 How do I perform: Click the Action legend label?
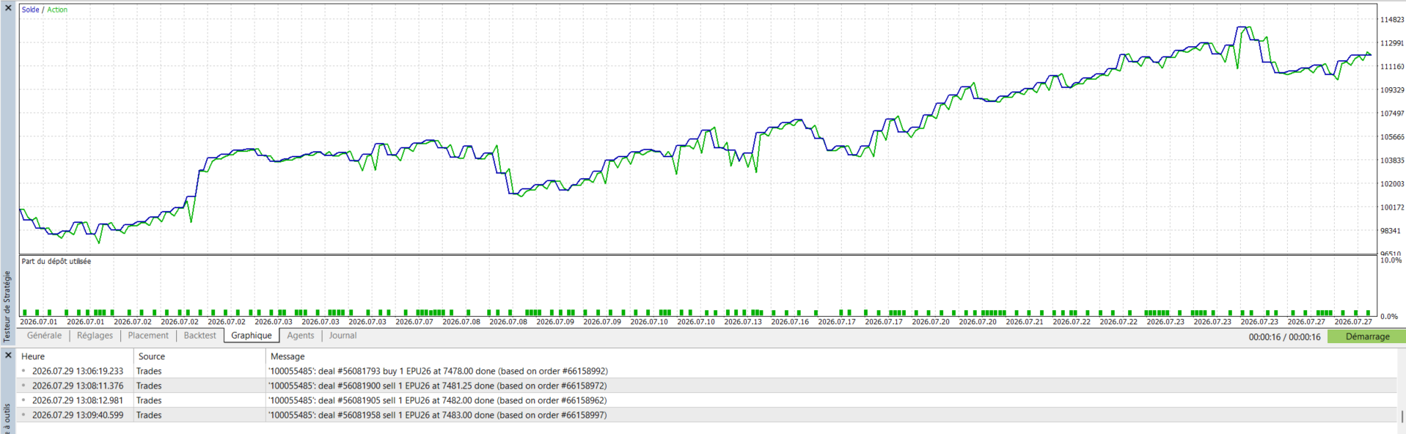click(x=57, y=10)
